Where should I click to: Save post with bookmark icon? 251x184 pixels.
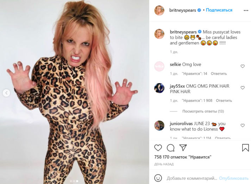245,148
